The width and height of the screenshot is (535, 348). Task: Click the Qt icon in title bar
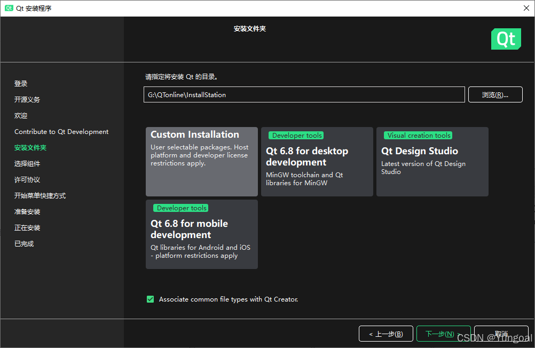click(x=9, y=8)
